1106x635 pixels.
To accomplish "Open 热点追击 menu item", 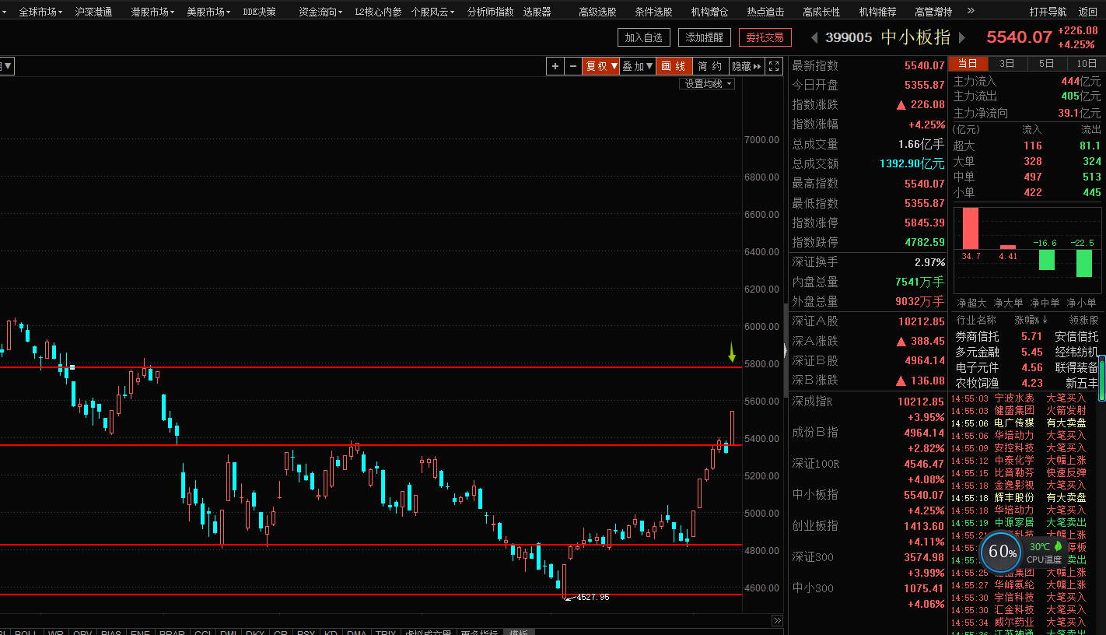I will click(x=765, y=12).
